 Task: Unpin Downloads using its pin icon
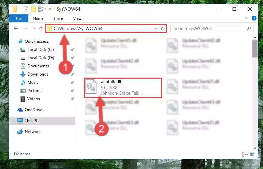coord(72,74)
